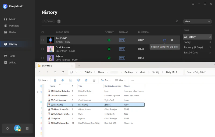Open the View dropdown in Explorer
Image resolution: width=215 pixels, height=137 pixels.
click(120, 80)
